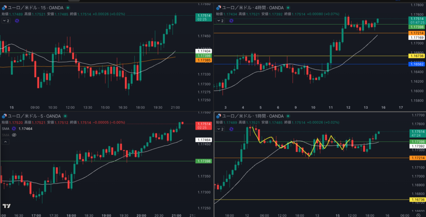The width and height of the screenshot is (426, 217).
Task: Show the hidden SMA indicator via eye icon
Action: [14, 135]
